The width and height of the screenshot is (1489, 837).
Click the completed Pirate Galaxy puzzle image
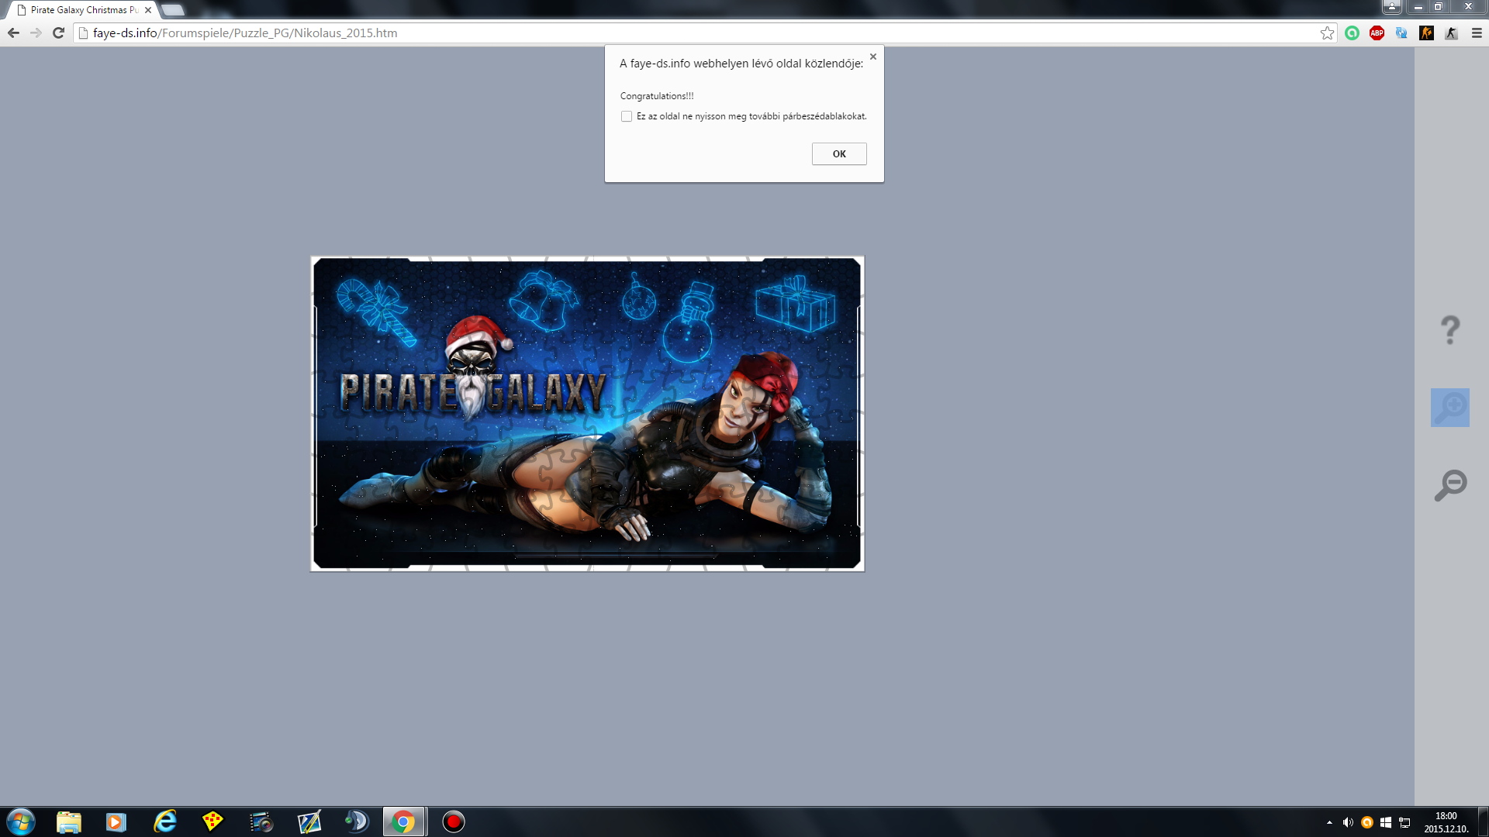coord(587,413)
